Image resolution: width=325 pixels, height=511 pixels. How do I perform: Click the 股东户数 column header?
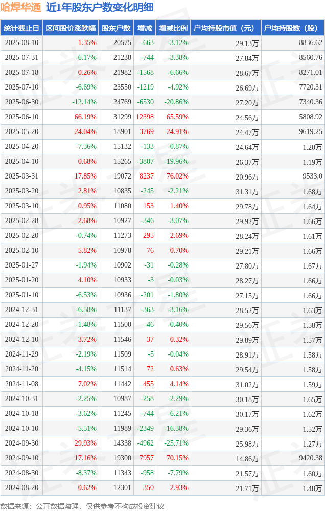(x=117, y=28)
